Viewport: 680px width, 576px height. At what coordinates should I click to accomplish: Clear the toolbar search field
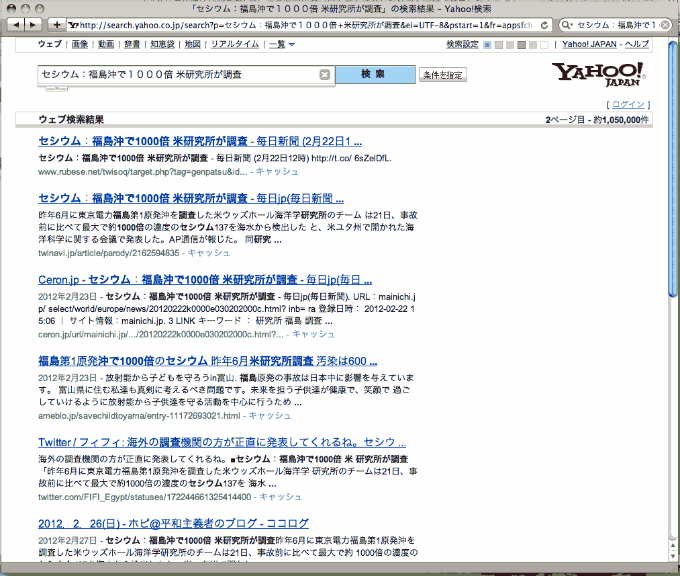click(x=665, y=25)
